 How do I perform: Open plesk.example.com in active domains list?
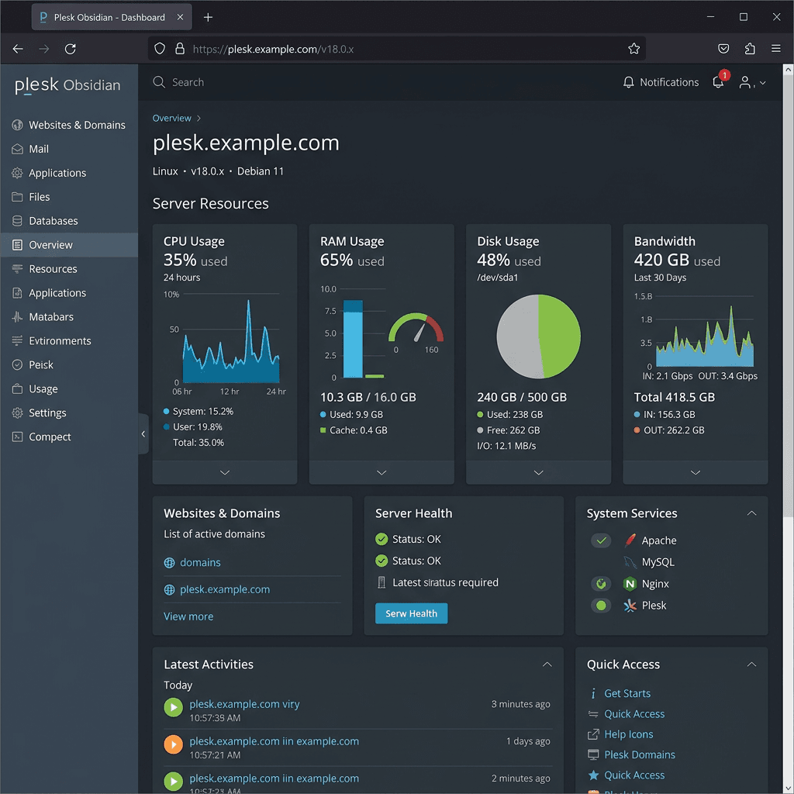(225, 589)
